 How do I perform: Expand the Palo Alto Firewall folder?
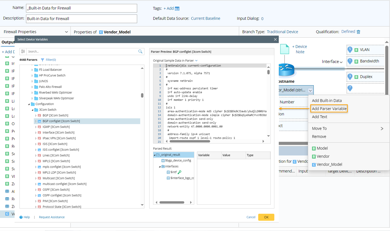(x=32, y=87)
